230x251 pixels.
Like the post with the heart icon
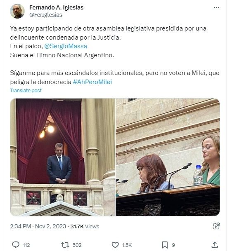click(115, 245)
